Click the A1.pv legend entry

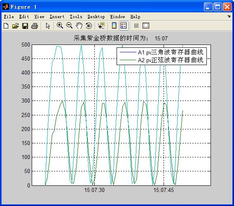pos(161,52)
